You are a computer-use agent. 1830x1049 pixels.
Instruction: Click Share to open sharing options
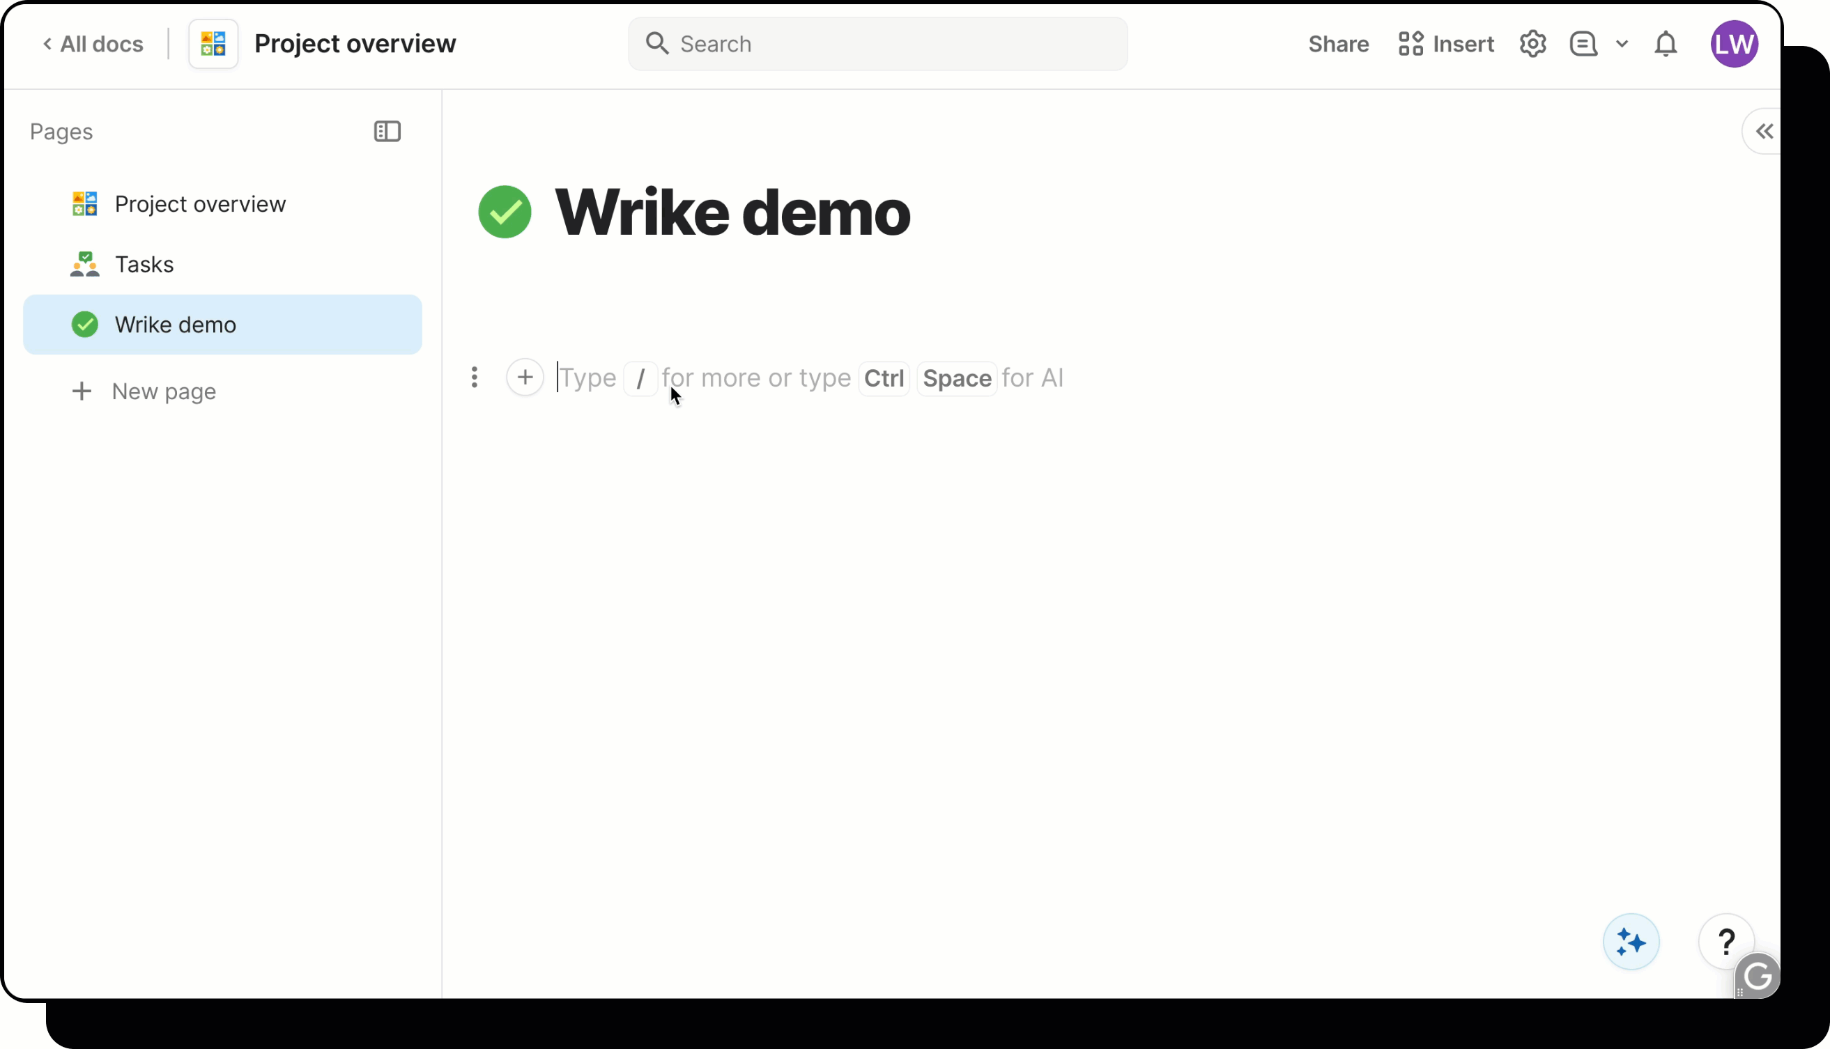tap(1339, 43)
